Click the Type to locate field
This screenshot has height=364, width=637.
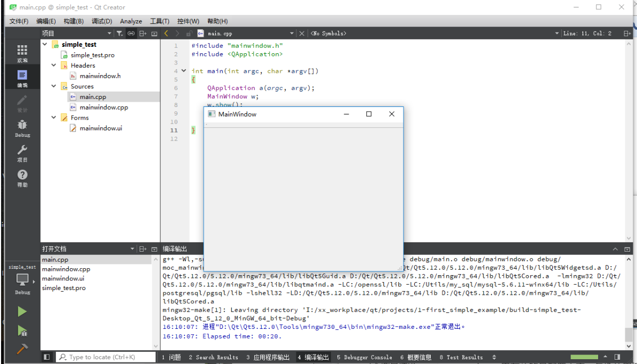[x=106, y=357]
